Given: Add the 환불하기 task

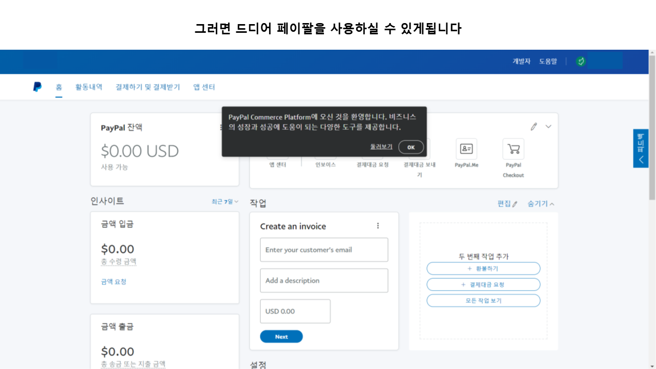Looking at the screenshot, I should pyautogui.click(x=483, y=269).
